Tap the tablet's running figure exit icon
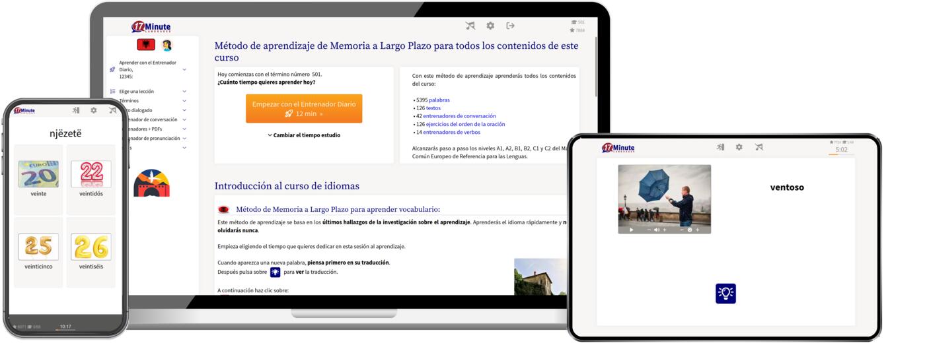This screenshot has height=351, width=925. 720,147
